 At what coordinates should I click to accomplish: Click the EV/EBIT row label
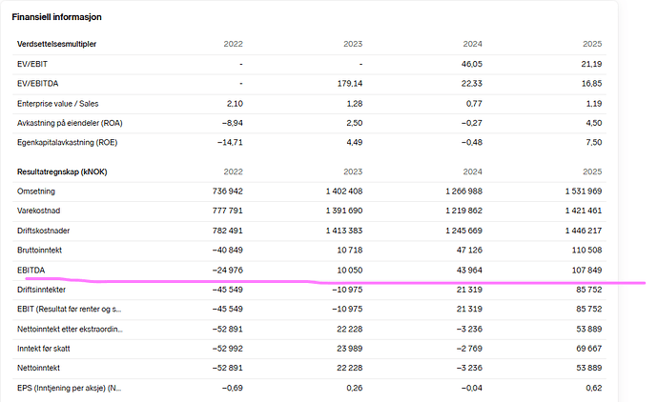tap(32, 64)
